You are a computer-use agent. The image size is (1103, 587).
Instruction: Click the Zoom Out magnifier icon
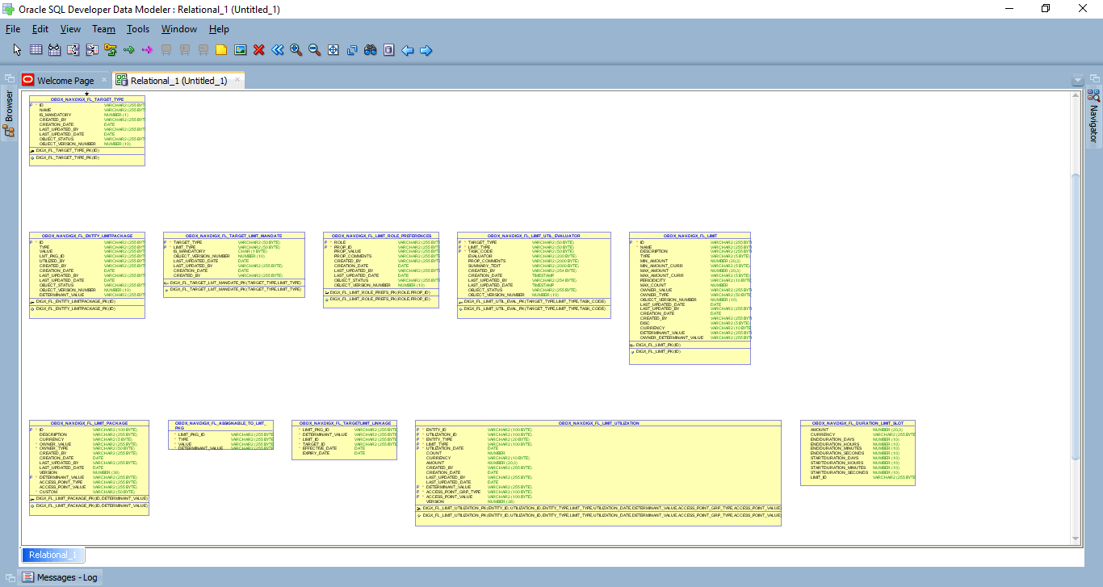(x=315, y=50)
